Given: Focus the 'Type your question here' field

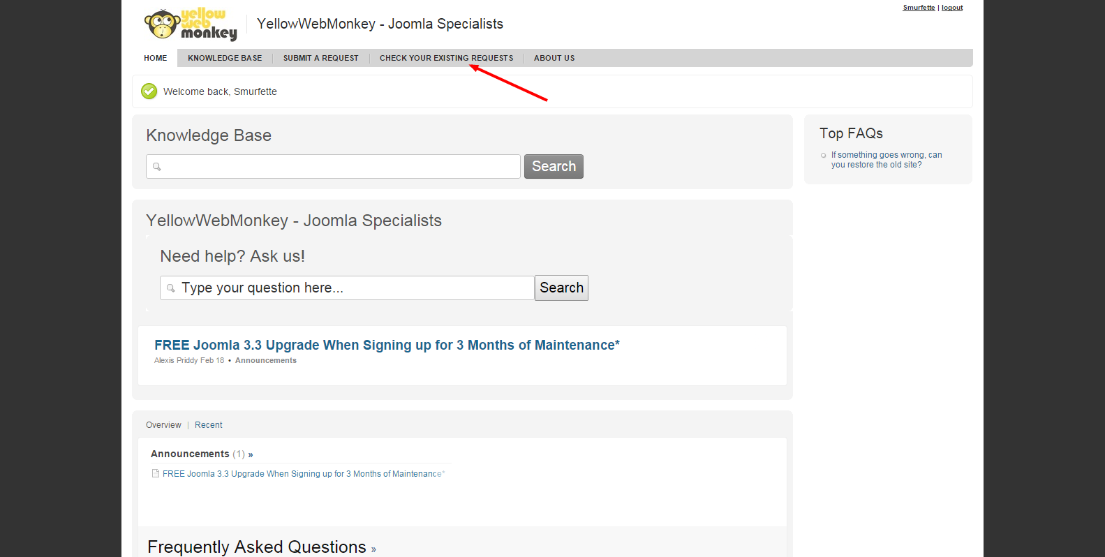Looking at the screenshot, I should 353,288.
